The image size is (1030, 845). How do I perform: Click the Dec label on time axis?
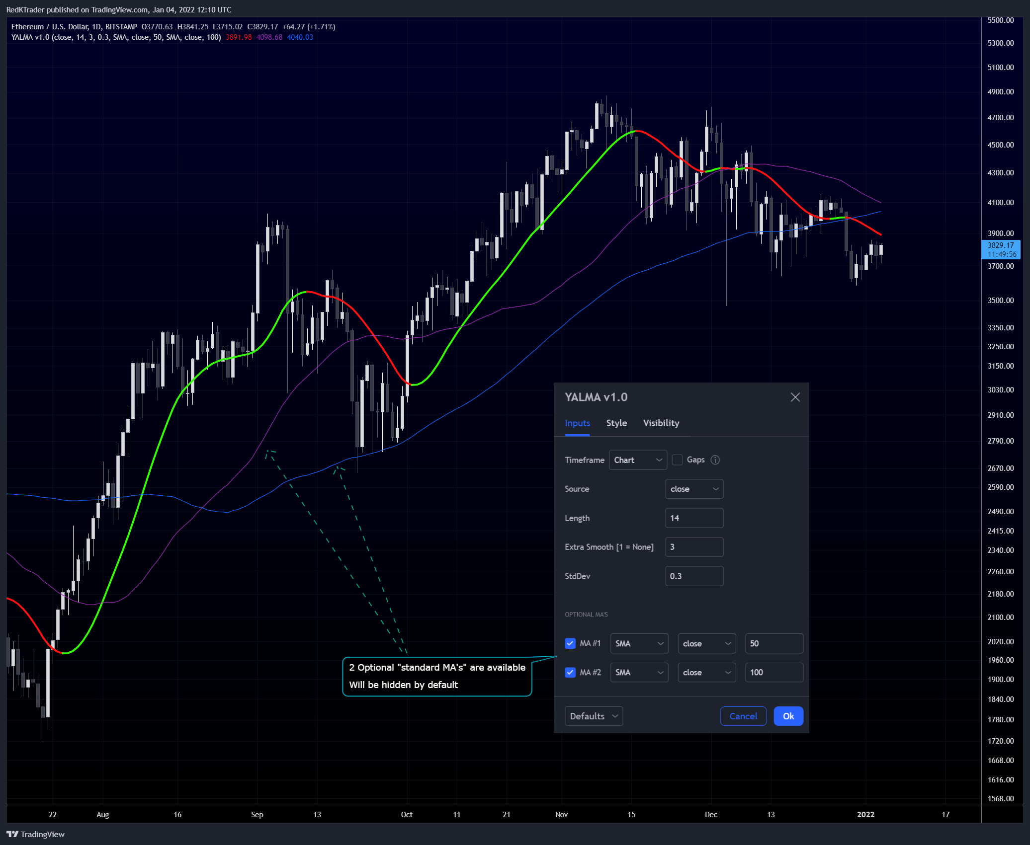coord(711,814)
